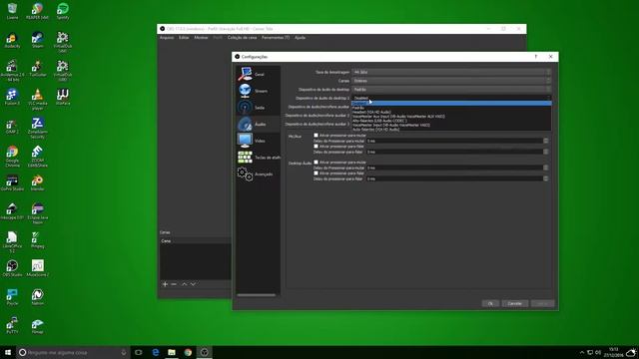Viewport: 639px width, 359px height.
Task: Select the Spotify desktop icon
Action: (63, 11)
